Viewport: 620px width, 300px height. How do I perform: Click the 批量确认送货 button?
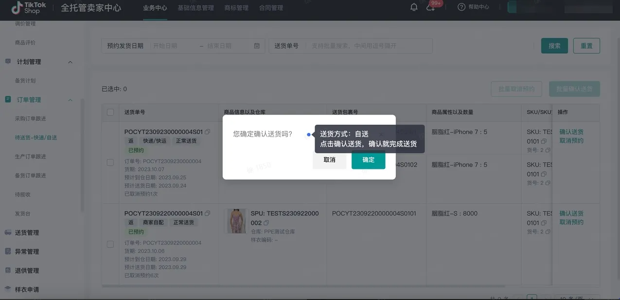coord(574,89)
